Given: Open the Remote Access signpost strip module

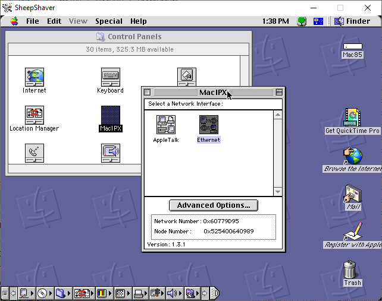Looking at the screenshot, I should coord(157,293).
